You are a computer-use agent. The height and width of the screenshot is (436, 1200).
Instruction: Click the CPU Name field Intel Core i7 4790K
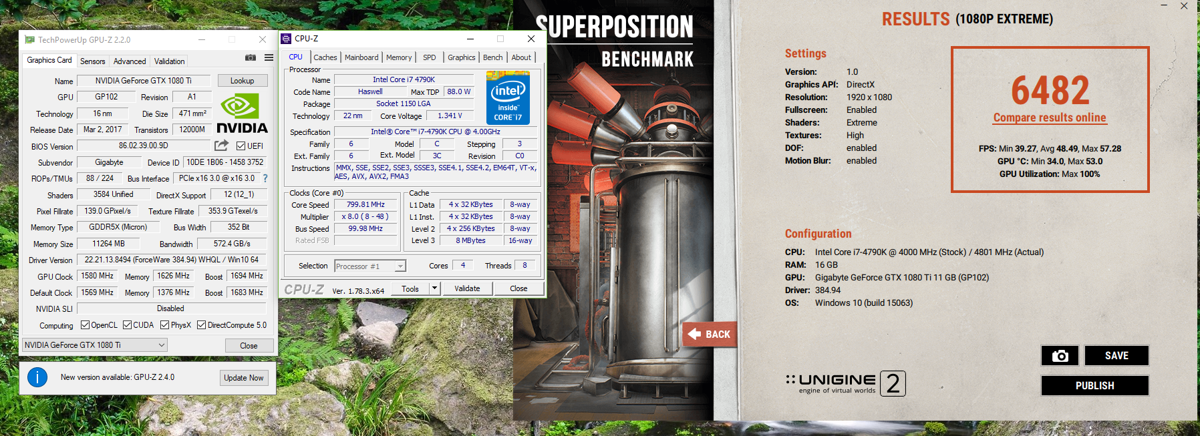[404, 79]
